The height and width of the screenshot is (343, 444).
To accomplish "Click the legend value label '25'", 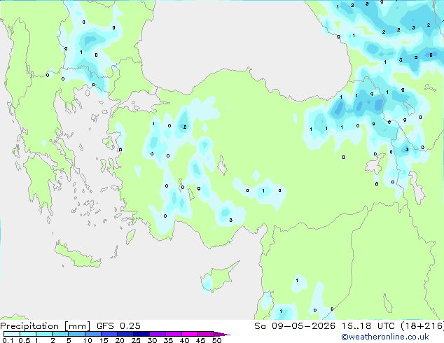I will pos(136,340).
